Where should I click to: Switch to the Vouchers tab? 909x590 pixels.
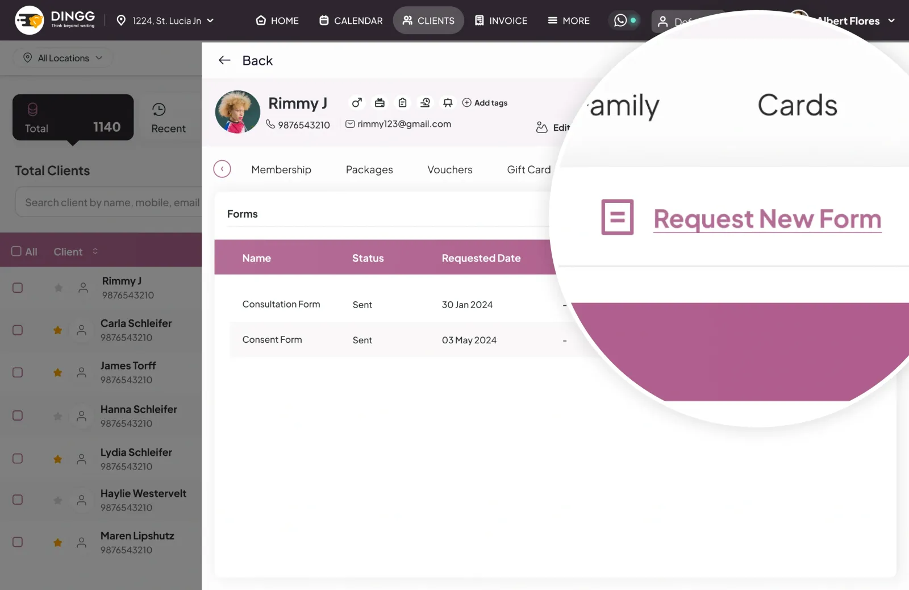tap(450, 169)
